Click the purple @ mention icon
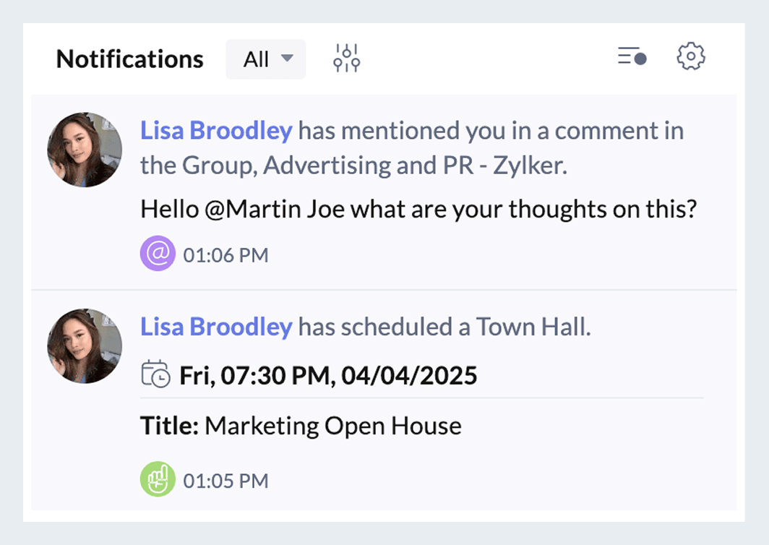Screen dimensions: 769x545 [x=158, y=254]
